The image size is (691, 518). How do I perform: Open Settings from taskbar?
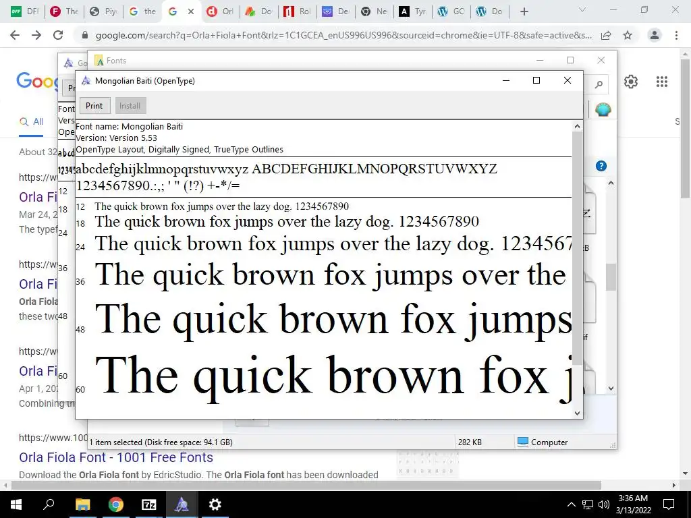(215, 505)
